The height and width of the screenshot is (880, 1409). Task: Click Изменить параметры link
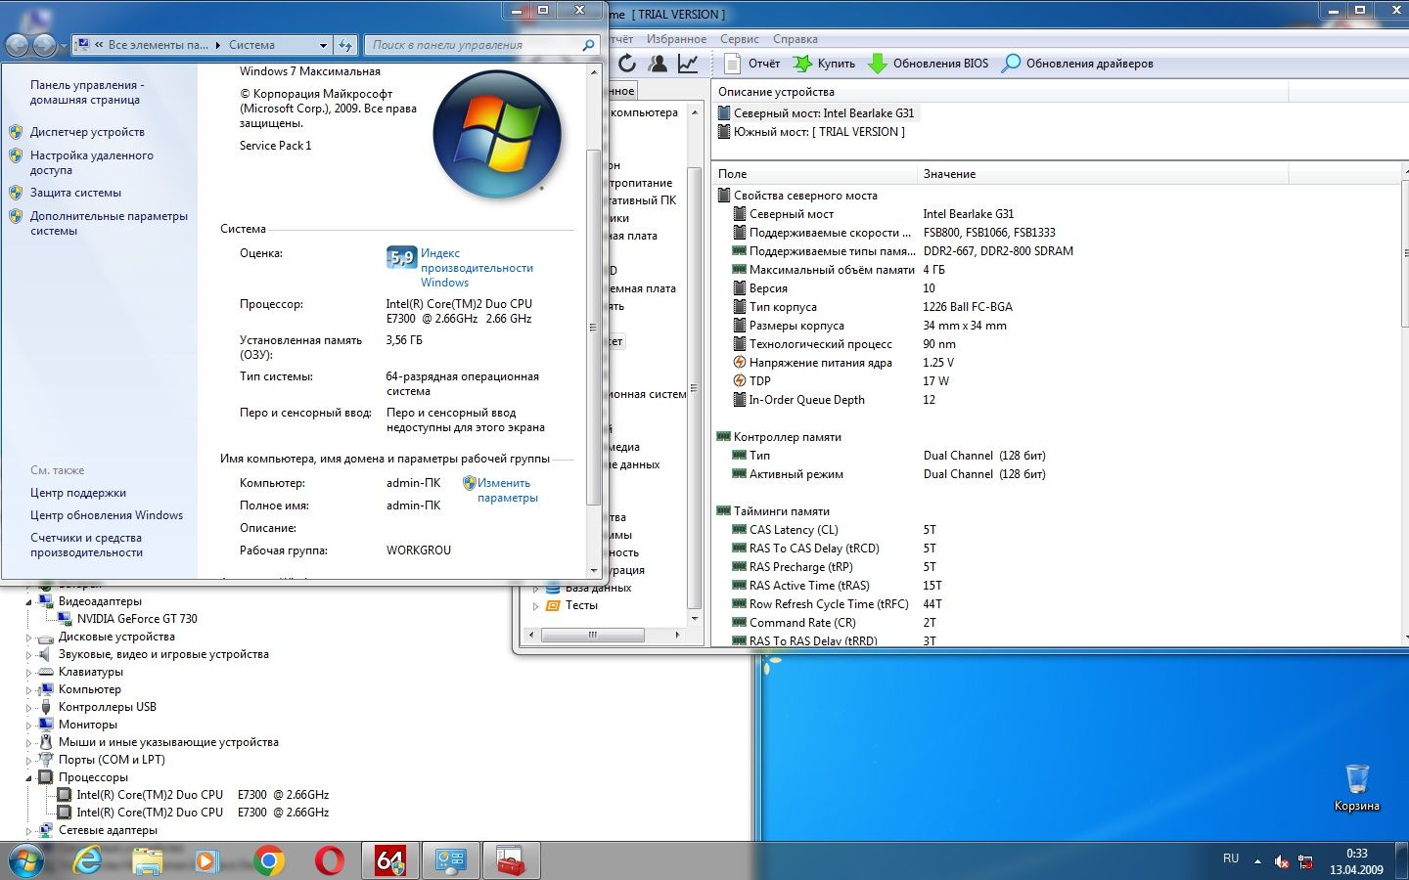click(507, 490)
